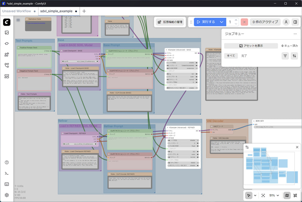The height and width of the screenshot is (202, 302).
Task: Select the 完了 tab in job queue
Action: pos(244,56)
